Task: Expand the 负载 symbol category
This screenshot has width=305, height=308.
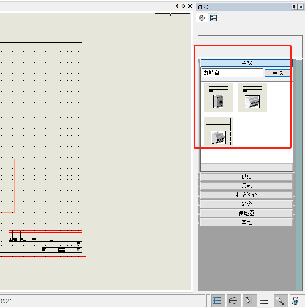Action: click(x=246, y=186)
